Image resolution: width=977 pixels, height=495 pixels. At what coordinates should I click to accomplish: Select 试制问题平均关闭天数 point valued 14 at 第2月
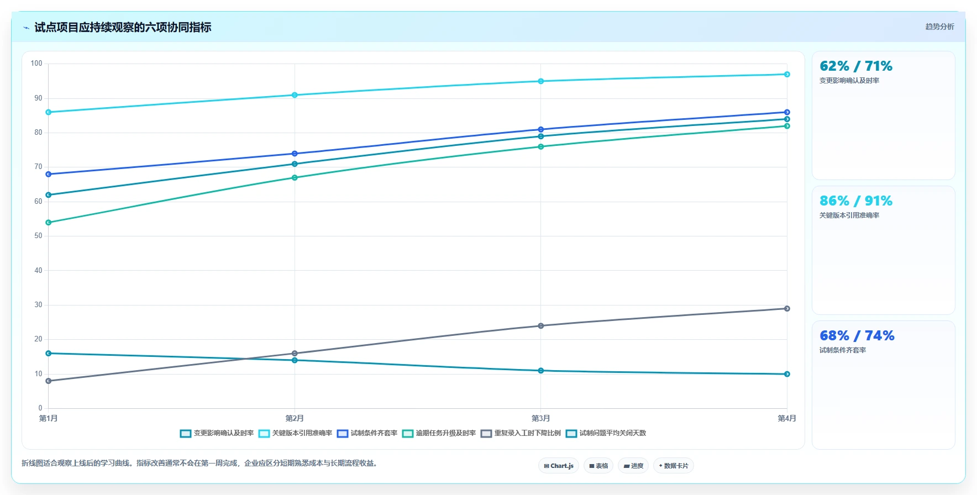pyautogui.click(x=295, y=360)
